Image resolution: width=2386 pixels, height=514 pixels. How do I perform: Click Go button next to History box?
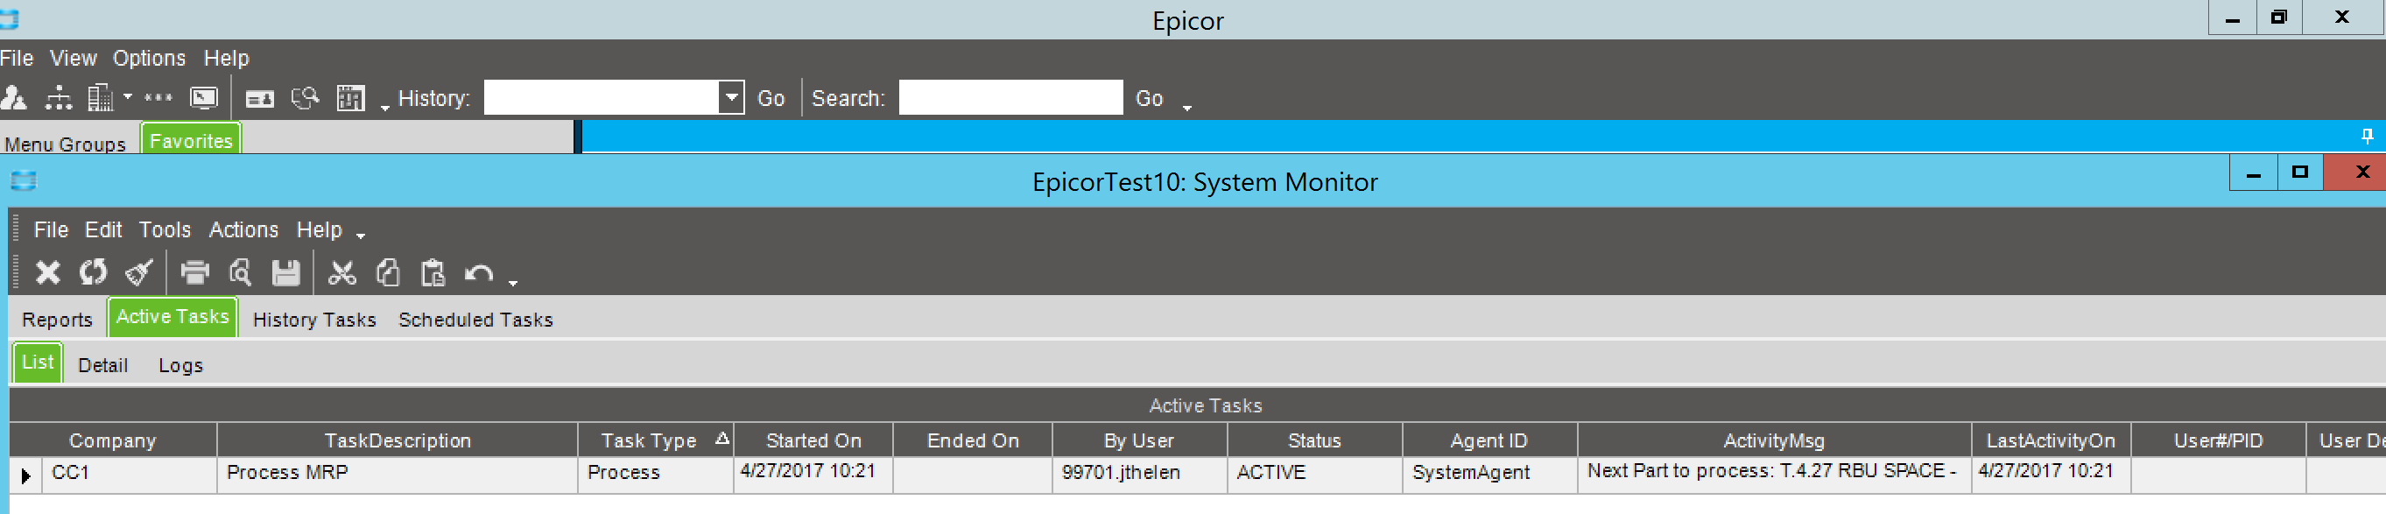point(771,98)
